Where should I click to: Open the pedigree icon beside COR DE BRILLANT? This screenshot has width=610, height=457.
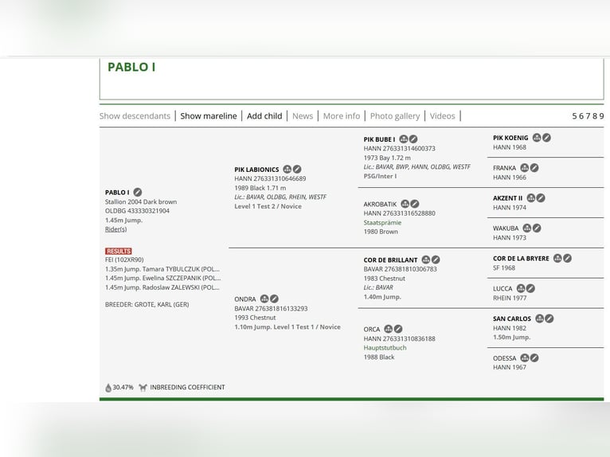tap(426, 260)
